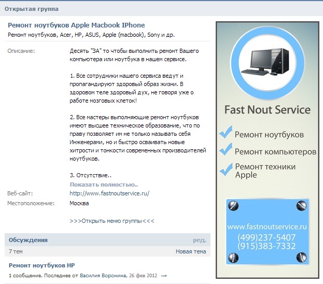Click the Fast Nout Service banner title

(x=268, y=109)
